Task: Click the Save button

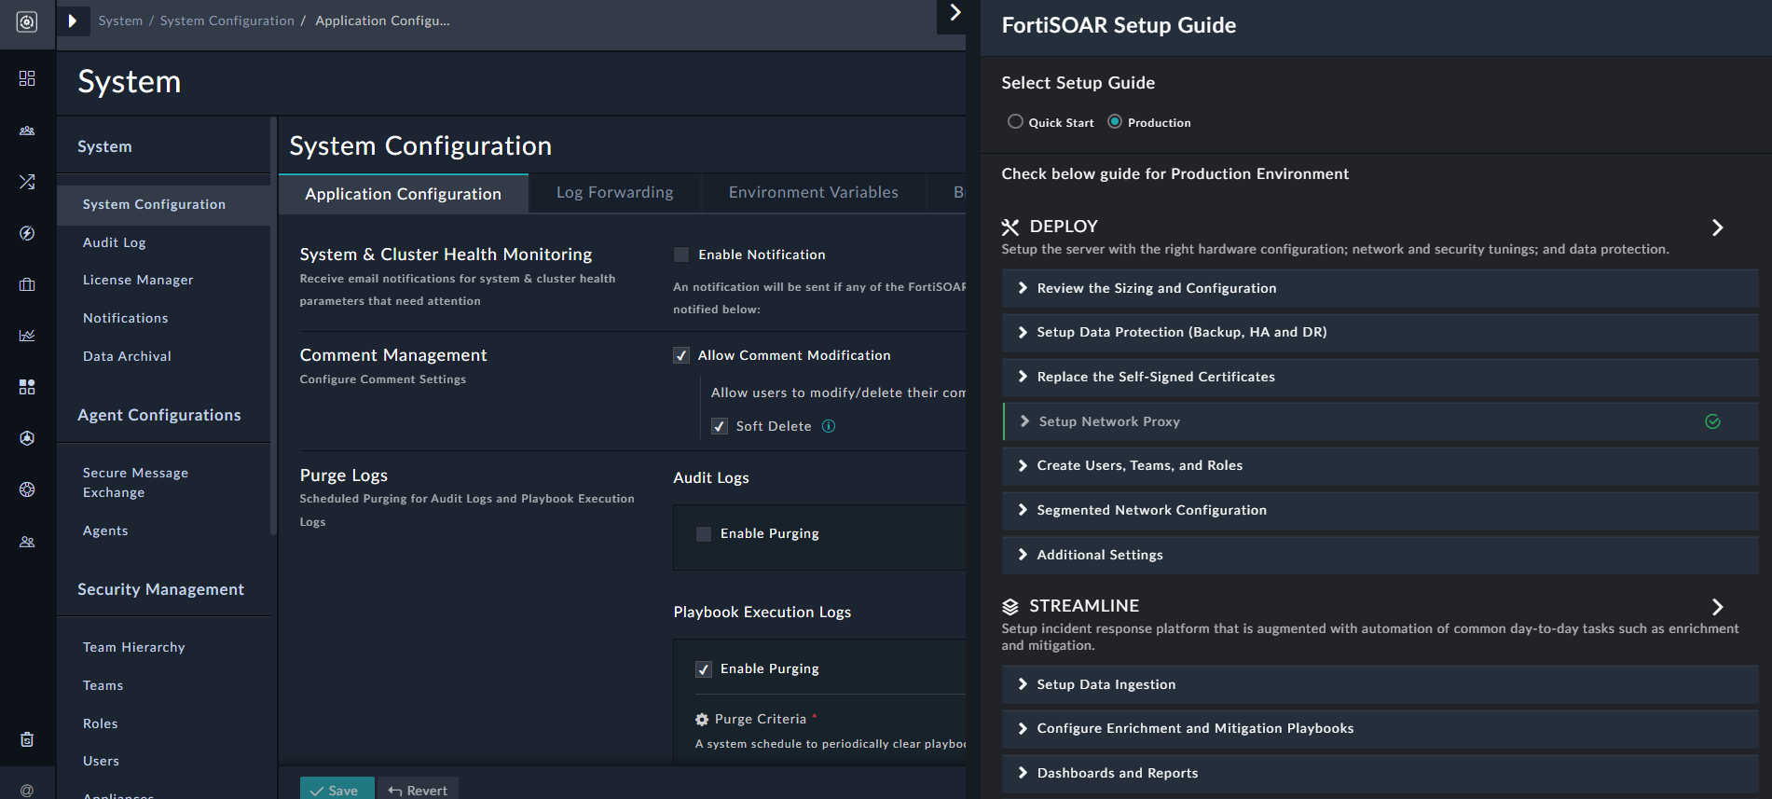Action: 337,789
